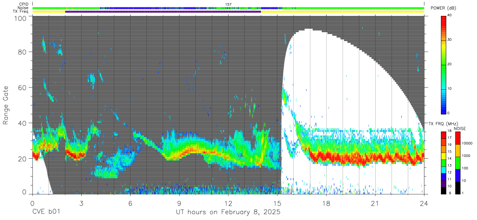Viewport: 477px width, 220px height.
Task: Click the purple segment of TX Freq bar
Action: tap(163, 12)
